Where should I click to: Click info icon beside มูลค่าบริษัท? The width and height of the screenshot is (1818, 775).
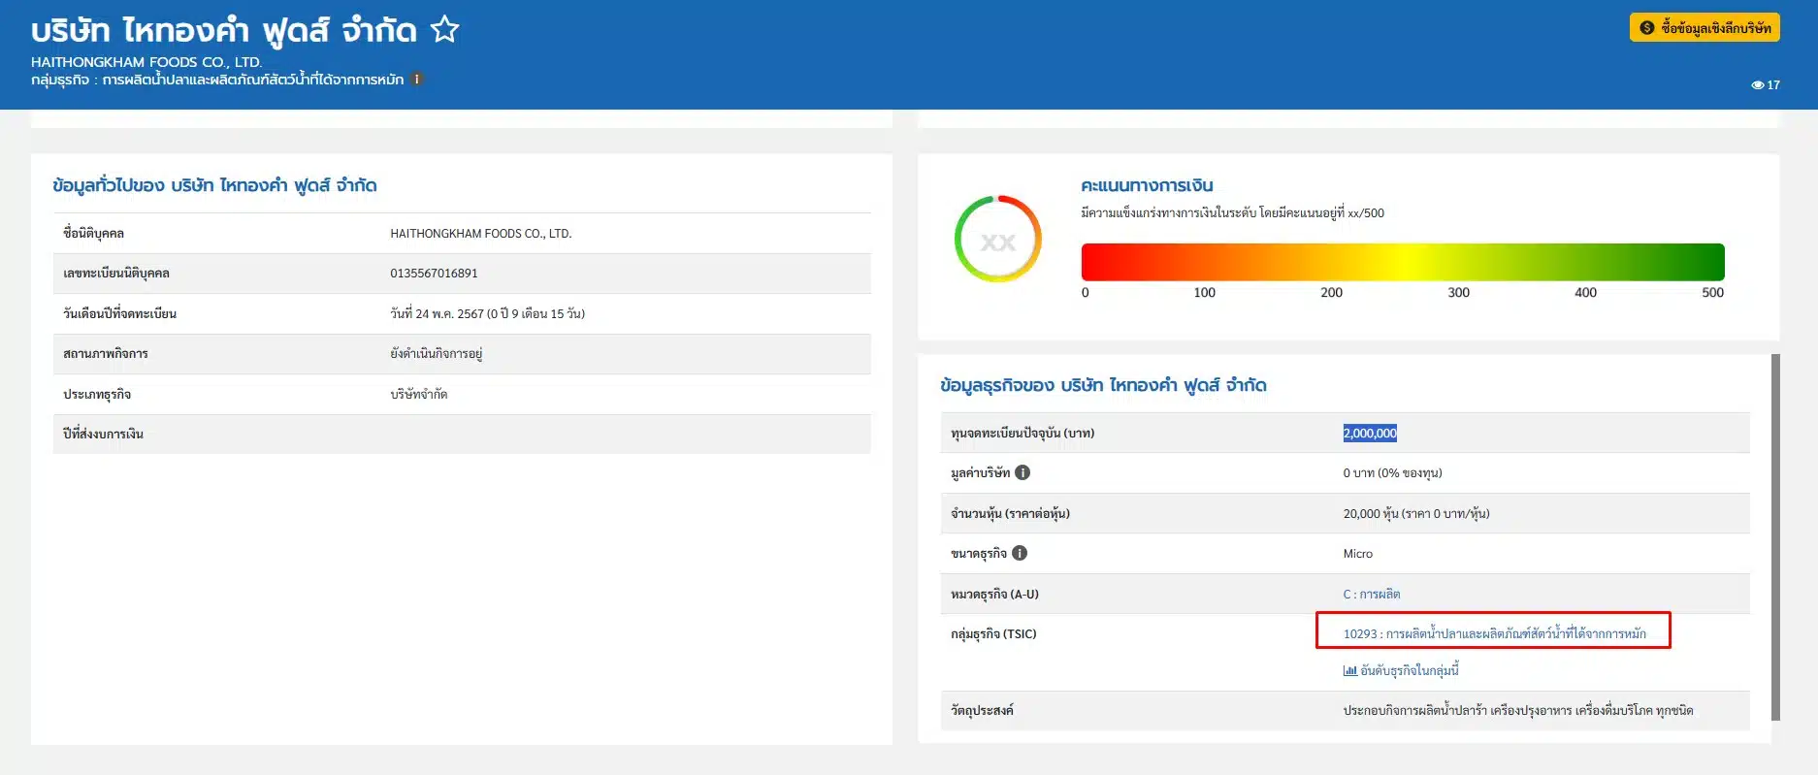tap(1023, 472)
